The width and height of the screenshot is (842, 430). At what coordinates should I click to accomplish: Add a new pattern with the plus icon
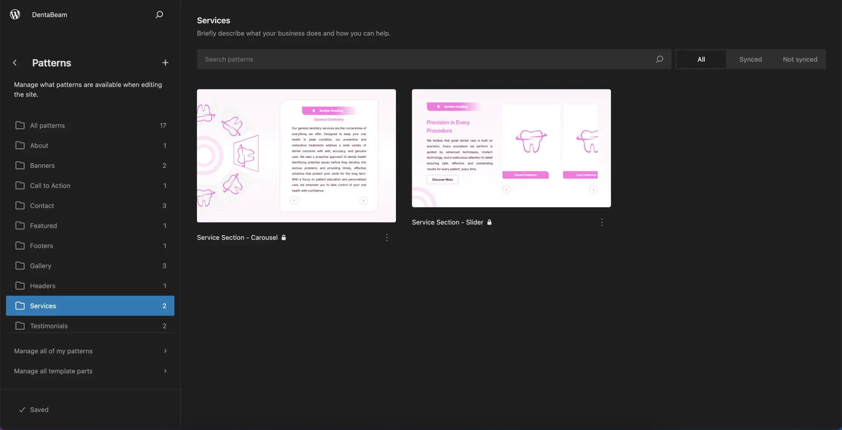tap(165, 63)
